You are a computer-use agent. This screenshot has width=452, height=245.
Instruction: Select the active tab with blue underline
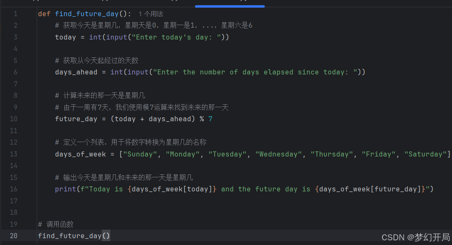click(230, 2)
